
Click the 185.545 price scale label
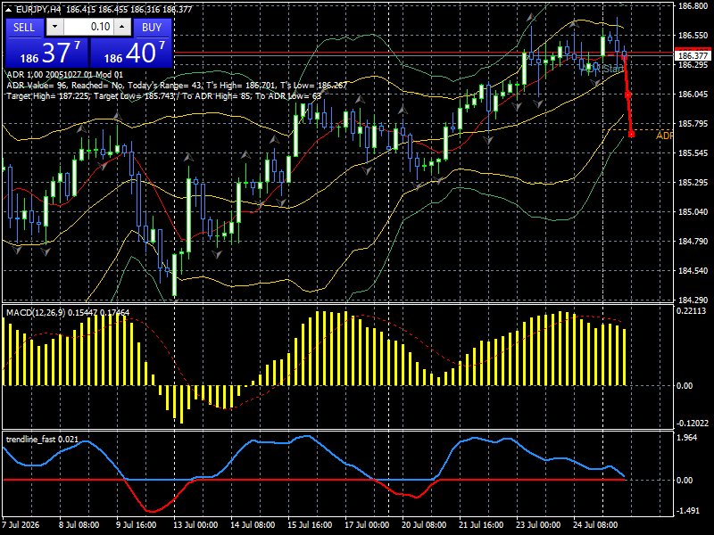[x=693, y=152]
